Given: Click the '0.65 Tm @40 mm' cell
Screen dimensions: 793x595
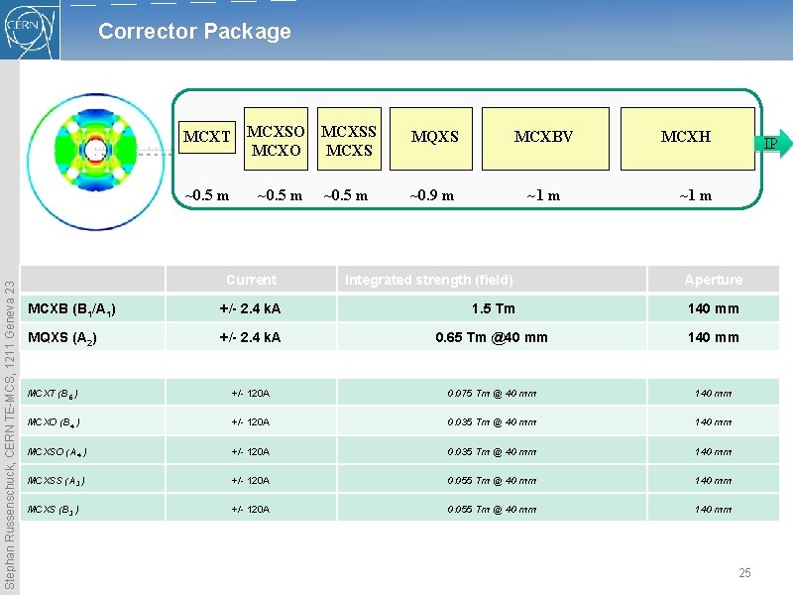Looking at the screenshot, I should (492, 337).
